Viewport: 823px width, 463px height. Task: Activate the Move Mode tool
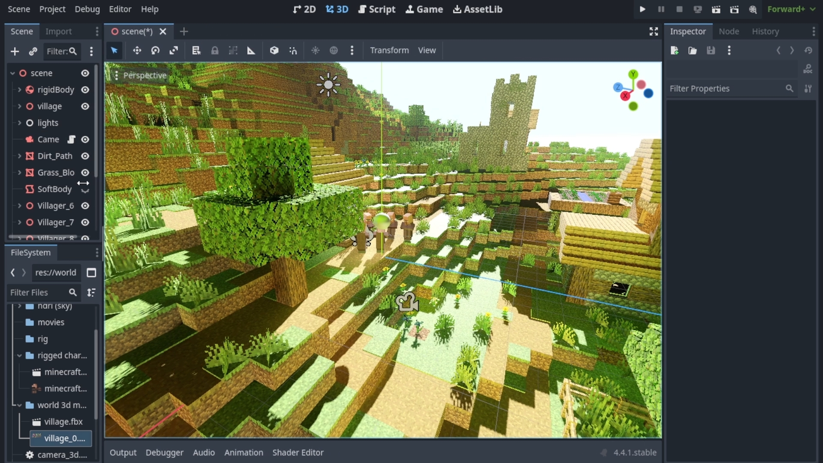[x=137, y=51]
